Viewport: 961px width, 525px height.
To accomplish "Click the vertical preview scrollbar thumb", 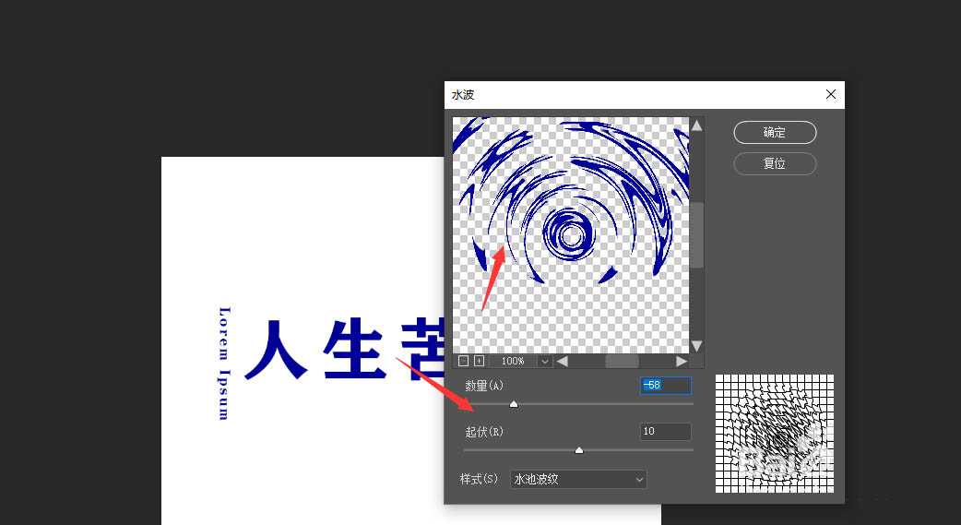I will 697,235.
